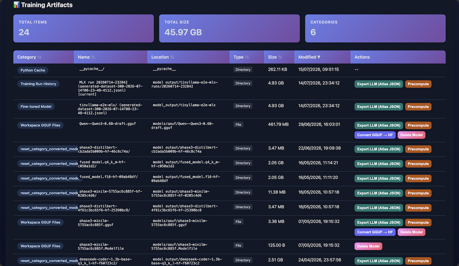
Task: Click the Size column sort arrows
Action: pos(280,57)
